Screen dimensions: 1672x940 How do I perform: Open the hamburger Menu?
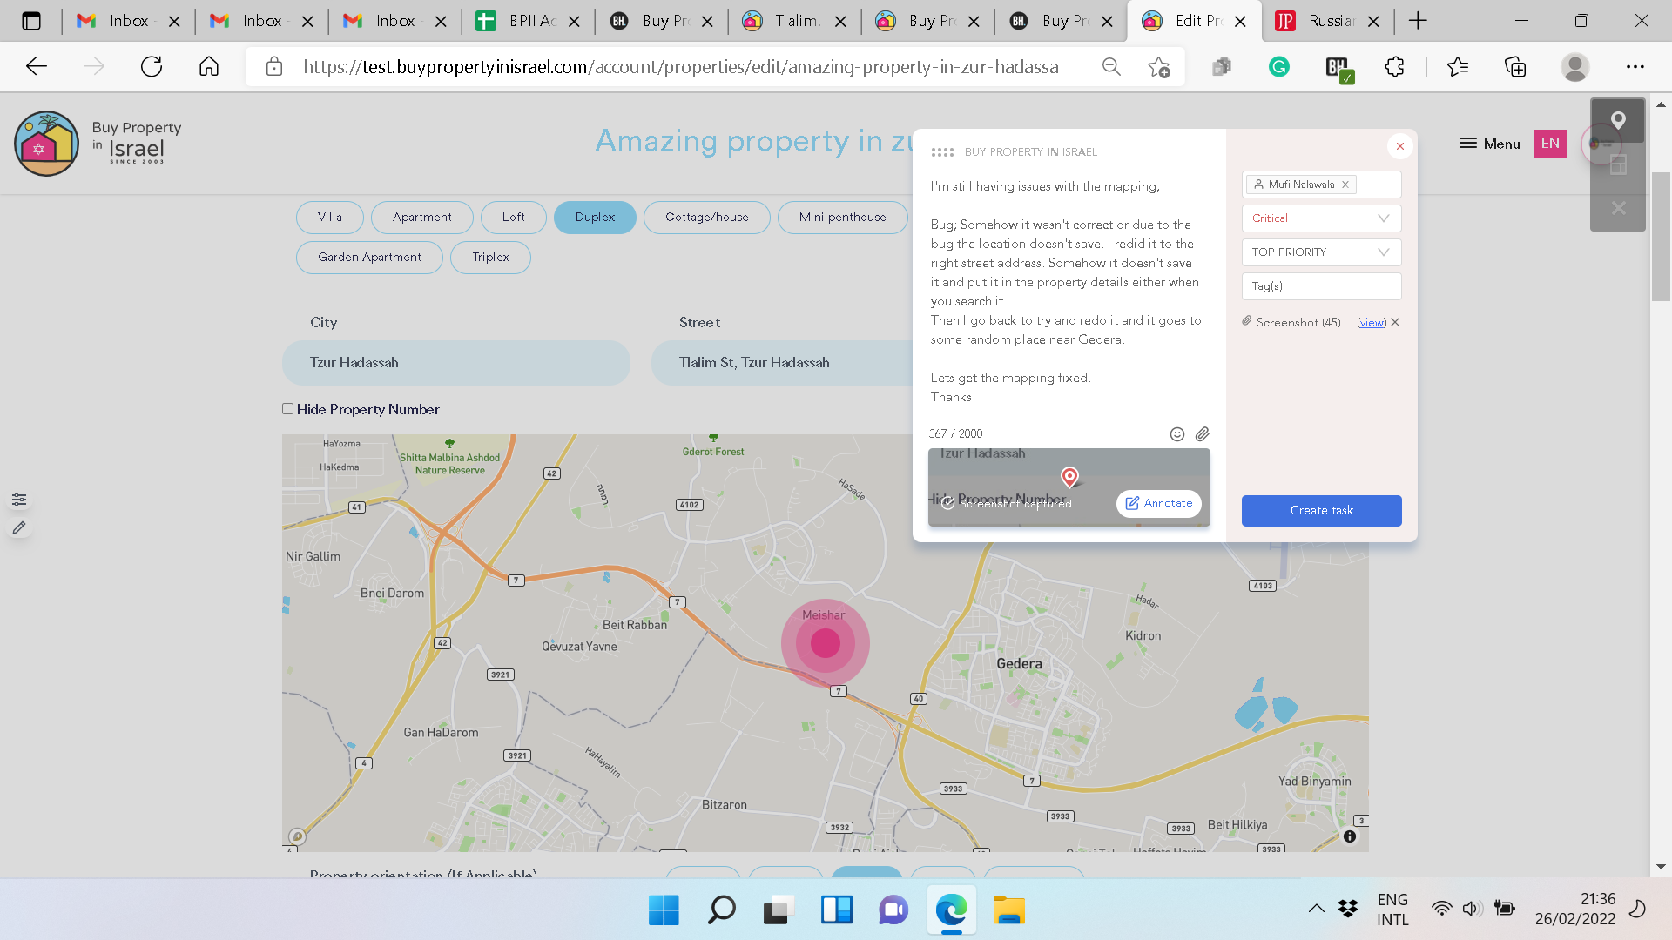pos(1489,144)
